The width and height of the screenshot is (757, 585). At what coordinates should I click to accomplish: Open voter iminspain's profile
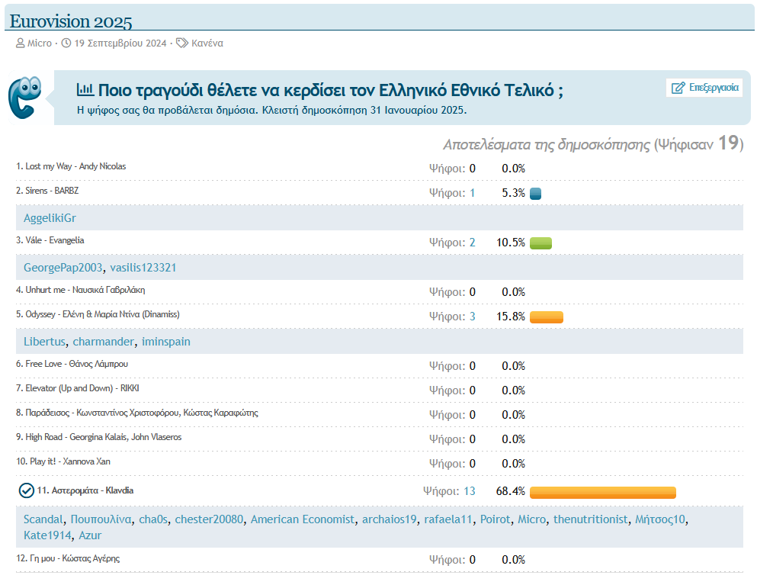[x=165, y=342]
